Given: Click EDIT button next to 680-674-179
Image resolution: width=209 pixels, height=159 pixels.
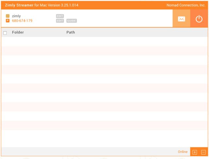Looking at the screenshot, I should click(x=60, y=21).
